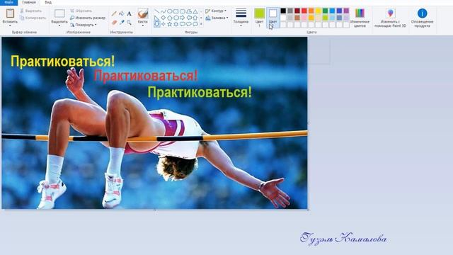Click the Select (Выделить) rectangle icon
Screen dimensions: 453x255
pos(59,13)
